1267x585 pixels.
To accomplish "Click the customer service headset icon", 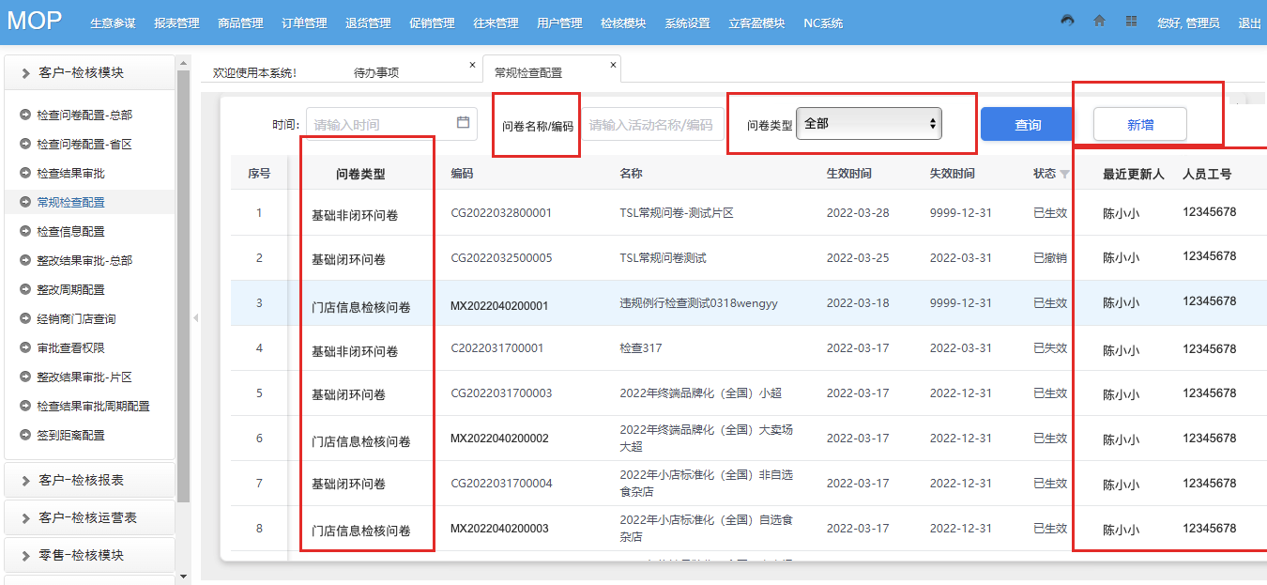I will (1067, 21).
